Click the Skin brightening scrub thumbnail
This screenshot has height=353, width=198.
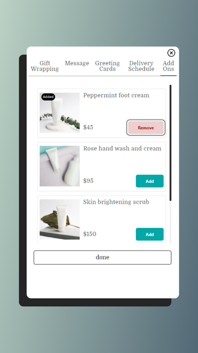pyautogui.click(x=60, y=220)
